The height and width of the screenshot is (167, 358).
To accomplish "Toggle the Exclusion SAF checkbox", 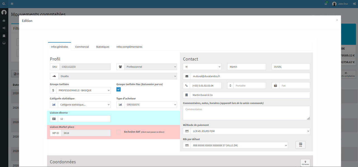I will click(x=119, y=132).
